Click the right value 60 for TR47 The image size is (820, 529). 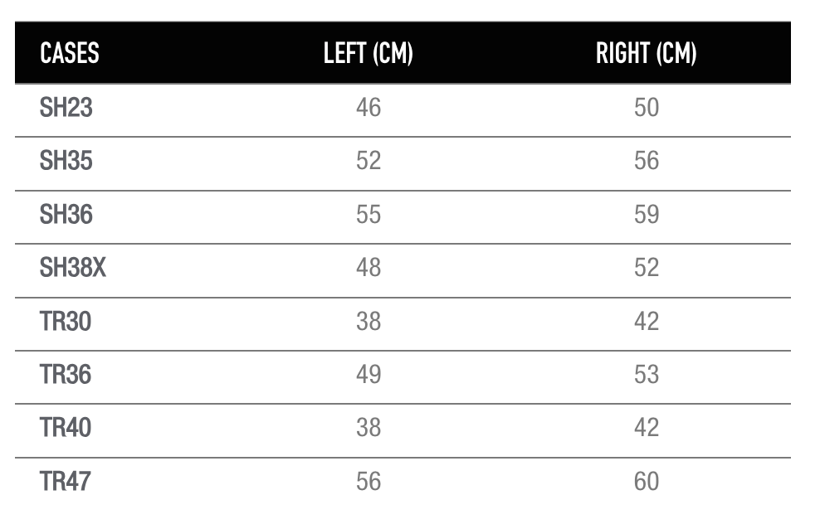pyautogui.click(x=647, y=482)
